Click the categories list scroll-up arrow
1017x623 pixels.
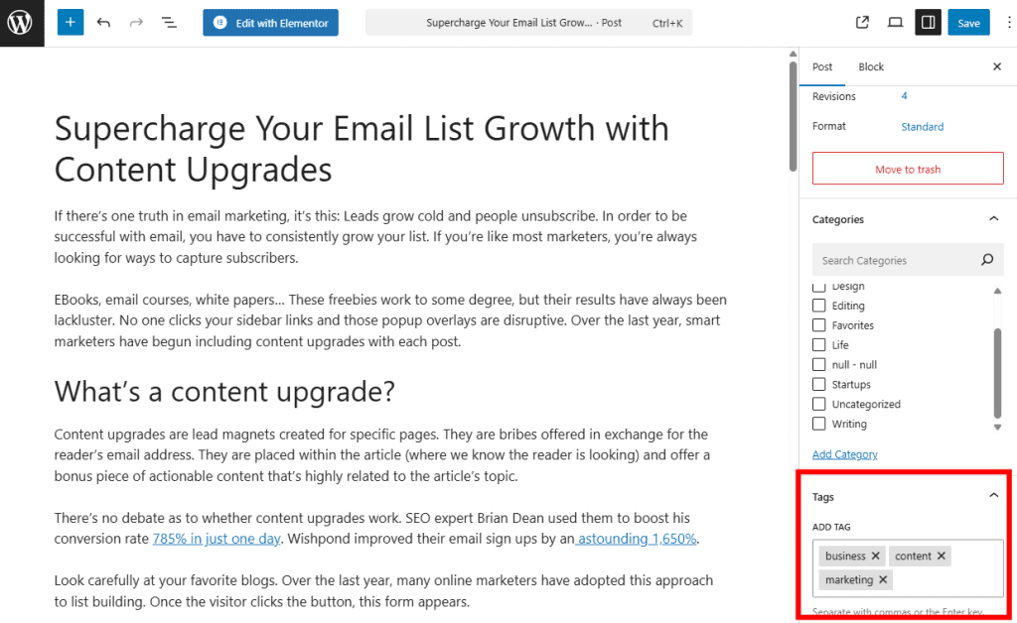(x=997, y=291)
